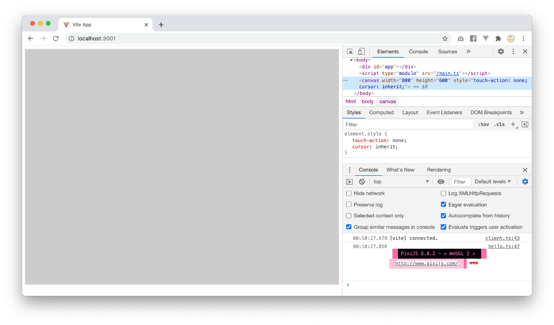Toggle the device toolbar icon

coord(361,51)
